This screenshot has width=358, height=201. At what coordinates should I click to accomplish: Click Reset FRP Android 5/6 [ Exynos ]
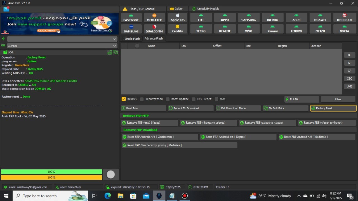click(x=238, y=137)
